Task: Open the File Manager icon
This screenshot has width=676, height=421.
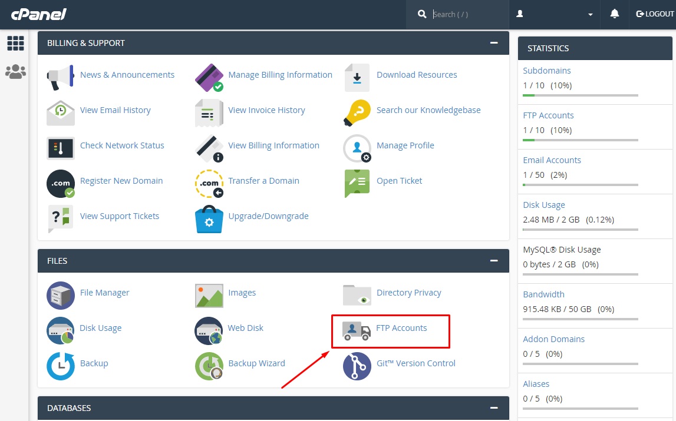Action: pyautogui.click(x=60, y=293)
